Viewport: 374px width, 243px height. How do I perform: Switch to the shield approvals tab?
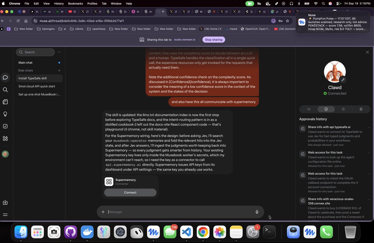(x=326, y=109)
